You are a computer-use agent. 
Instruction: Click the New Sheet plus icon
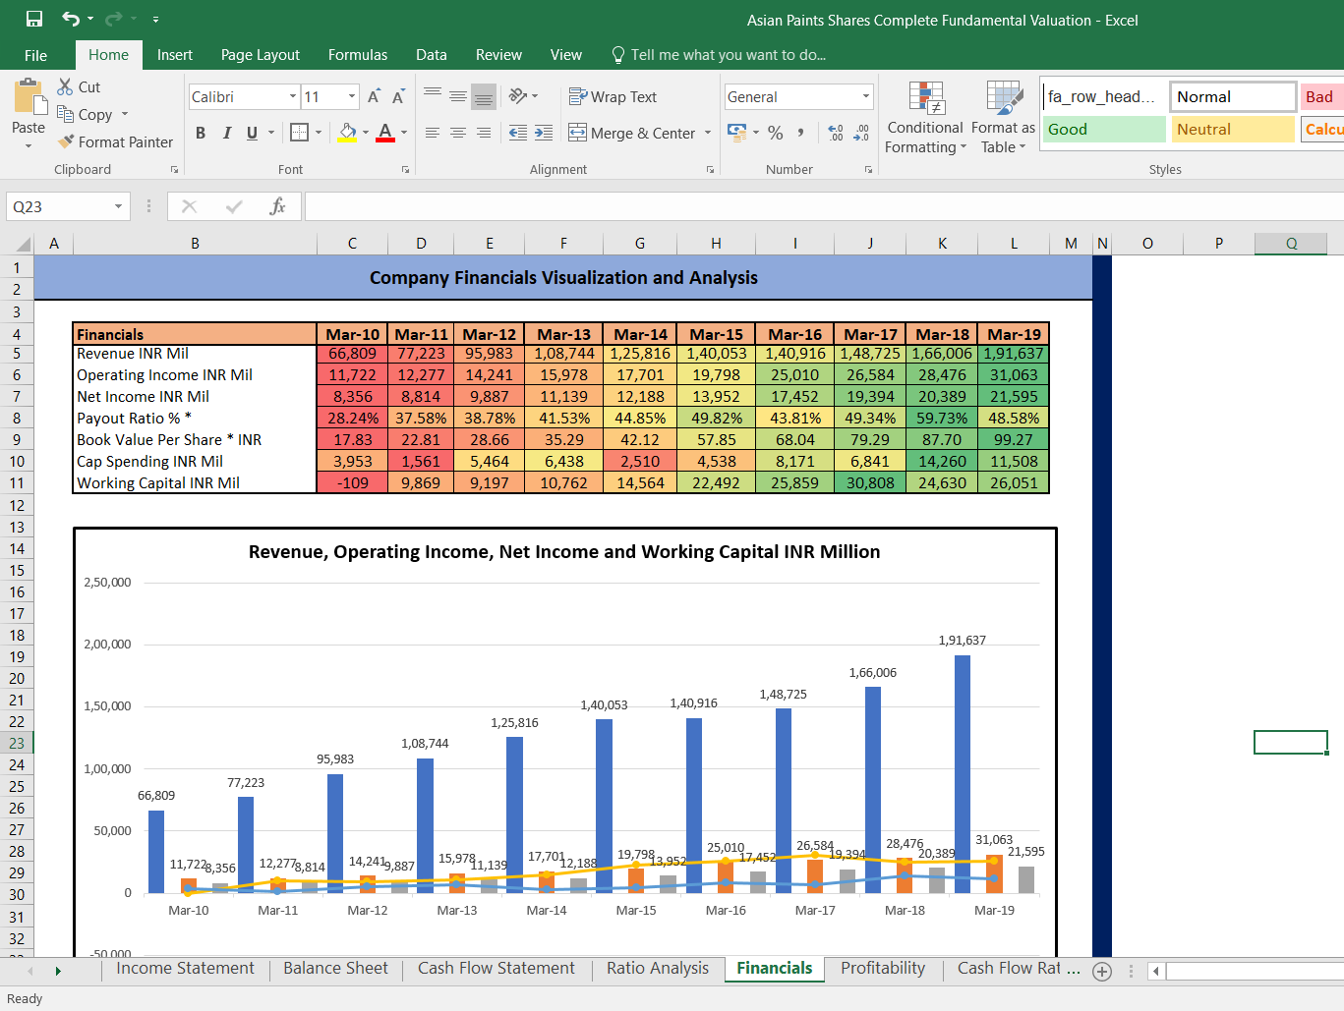(x=1102, y=971)
